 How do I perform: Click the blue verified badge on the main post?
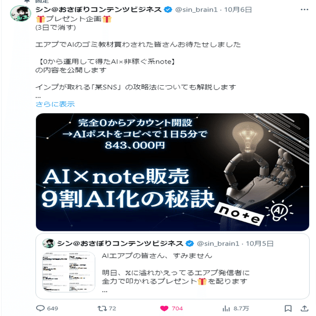click(168, 10)
